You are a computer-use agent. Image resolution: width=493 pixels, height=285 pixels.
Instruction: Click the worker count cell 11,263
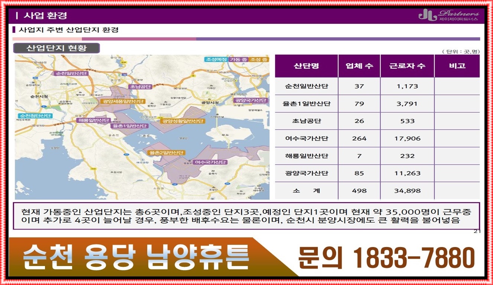[407, 173]
